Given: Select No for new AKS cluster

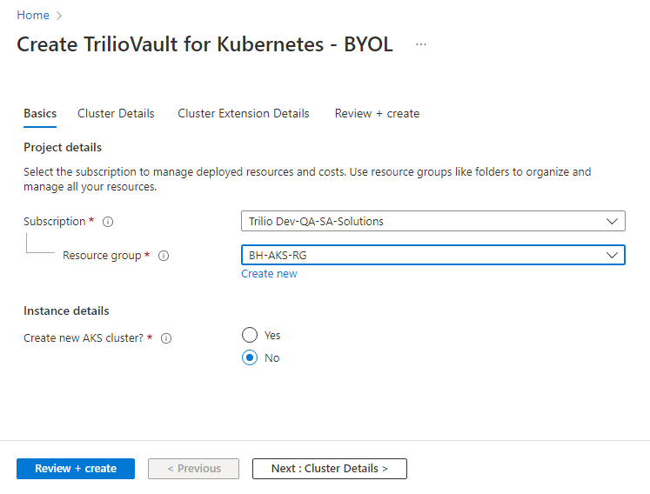Looking at the screenshot, I should 250,357.
